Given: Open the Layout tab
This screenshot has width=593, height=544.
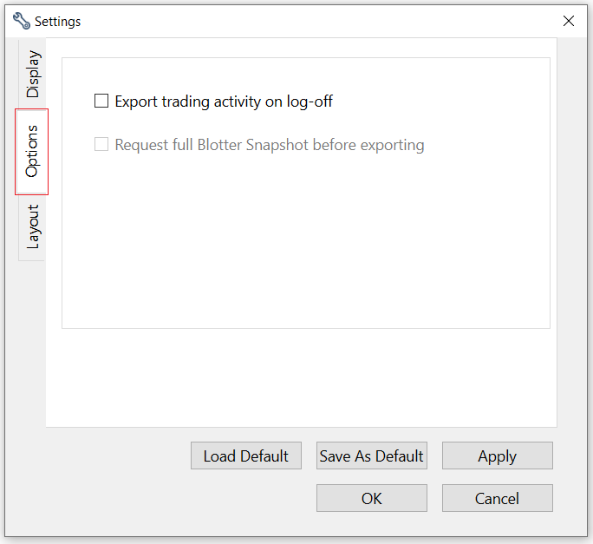Looking at the screenshot, I should tap(32, 226).
